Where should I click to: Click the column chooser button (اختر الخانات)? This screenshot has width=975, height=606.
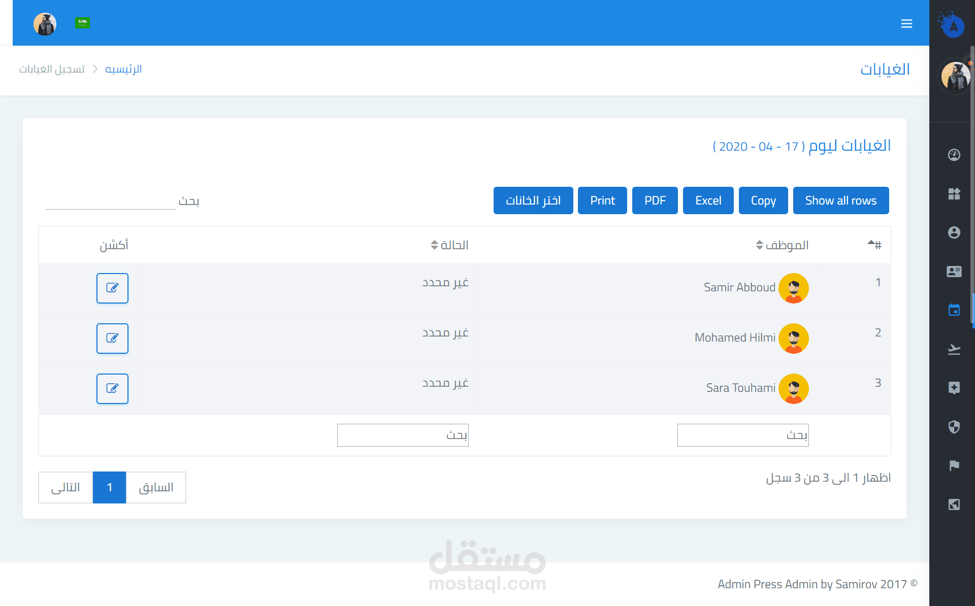533,200
